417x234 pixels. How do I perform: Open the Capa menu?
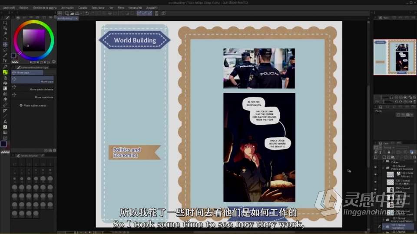tap(83, 8)
